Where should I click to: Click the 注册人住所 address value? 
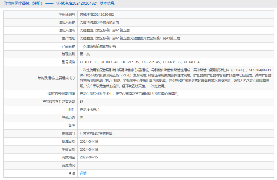[x=104, y=30]
